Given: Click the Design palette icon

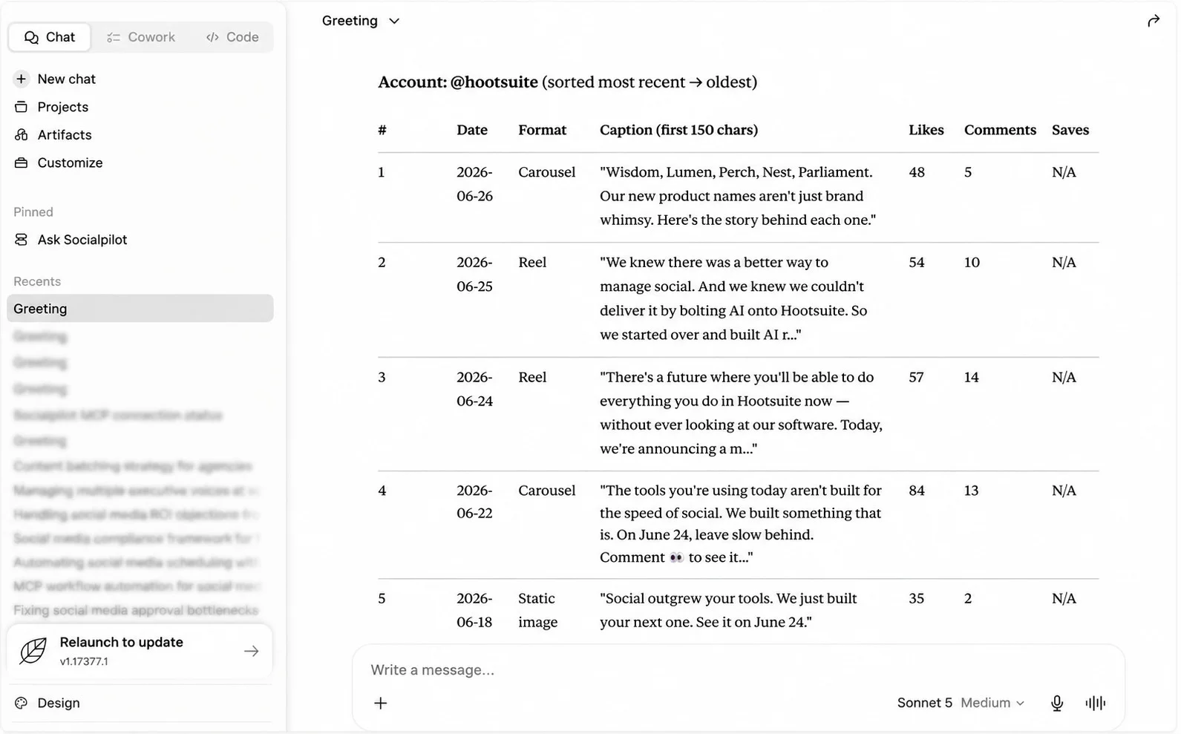Looking at the screenshot, I should (22, 703).
